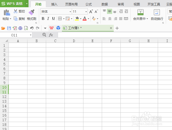
Task: Expand the quick access toolbar dropdown
Action: point(45,28)
